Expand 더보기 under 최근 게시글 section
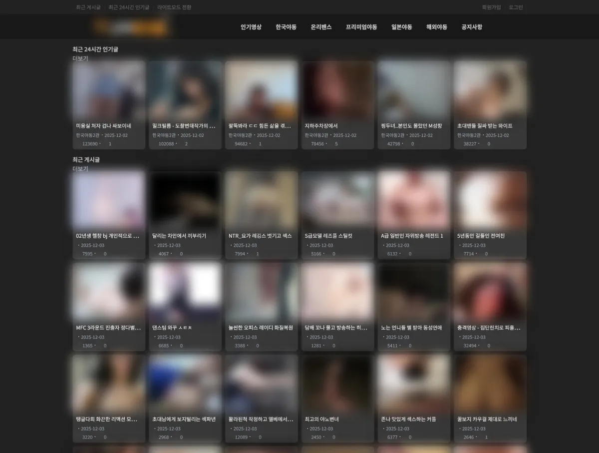The width and height of the screenshot is (599, 453). tap(80, 169)
